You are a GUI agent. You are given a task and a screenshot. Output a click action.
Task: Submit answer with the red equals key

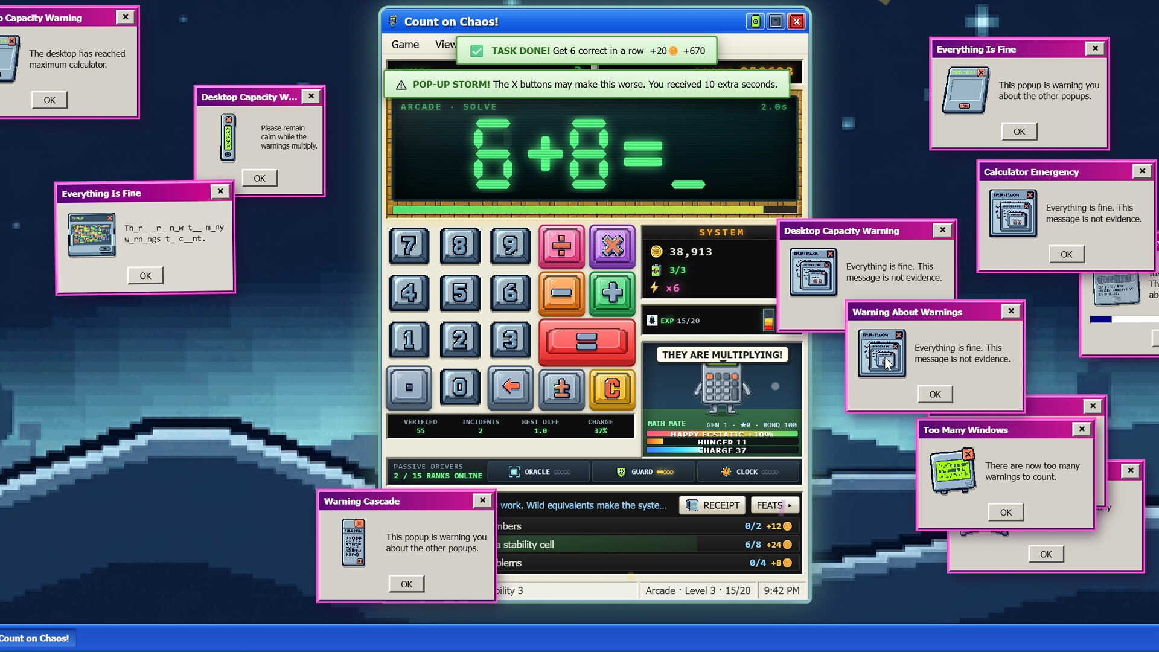[x=587, y=342]
